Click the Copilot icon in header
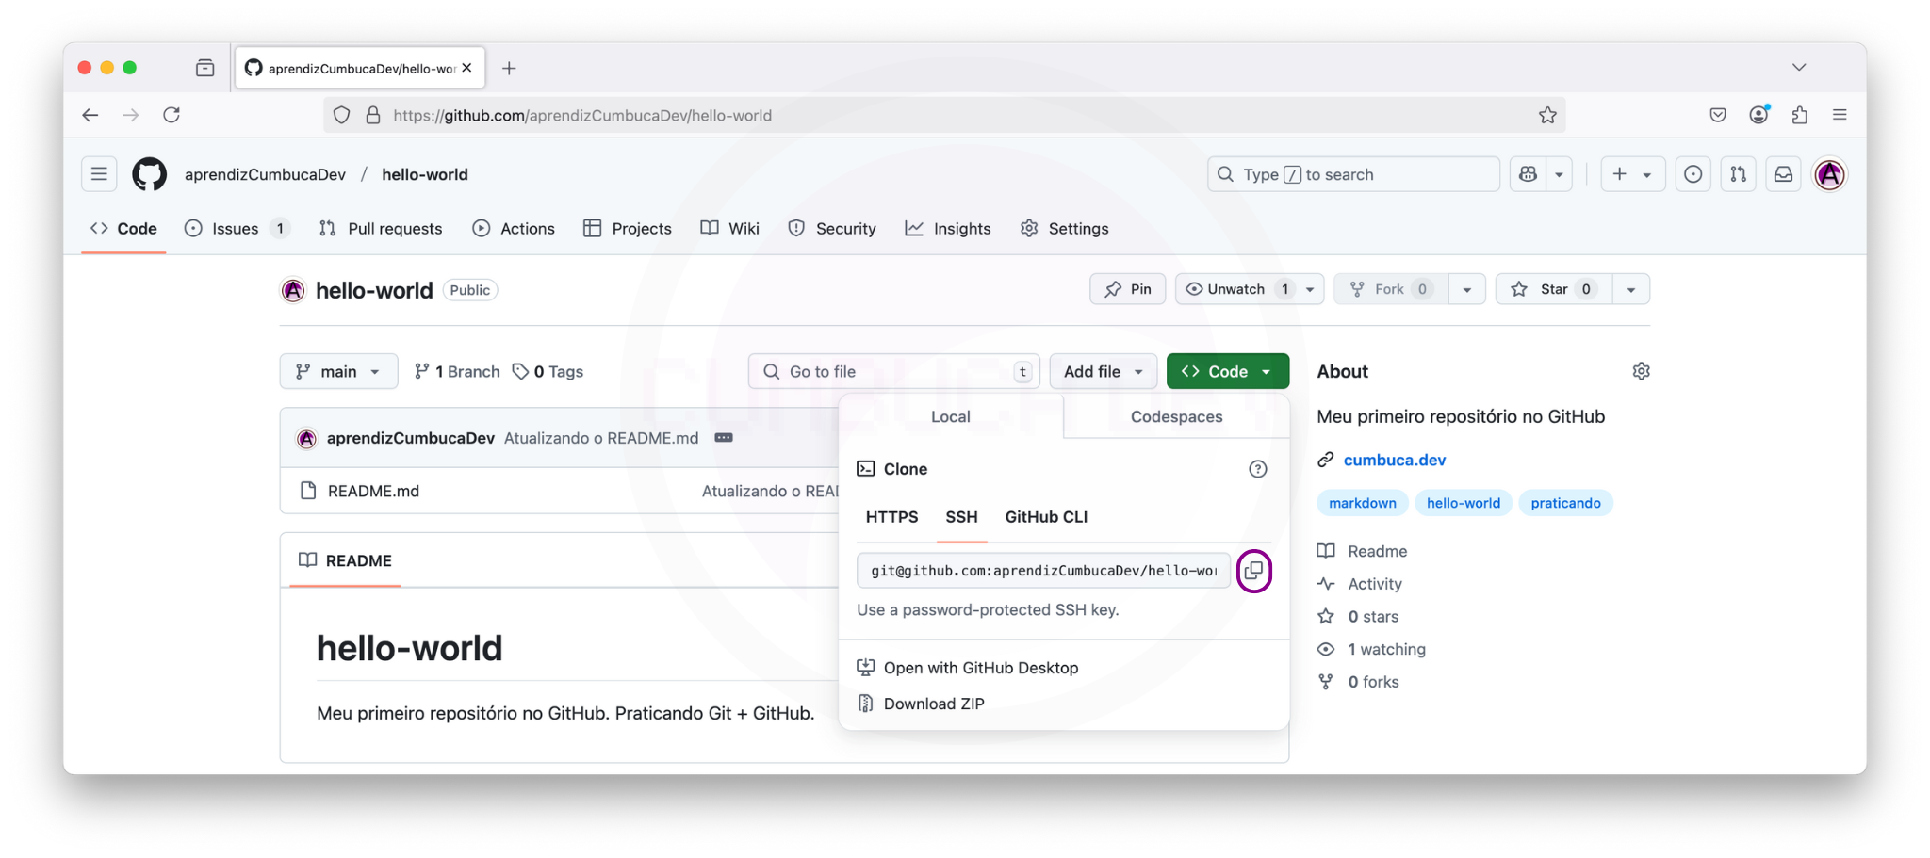The width and height of the screenshot is (1930, 858). click(x=1528, y=174)
